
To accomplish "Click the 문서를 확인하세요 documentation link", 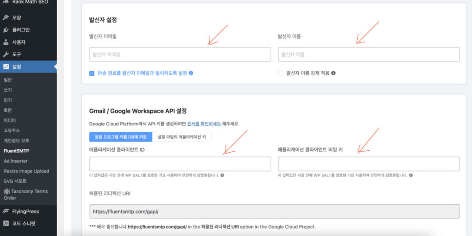I will click(x=204, y=124).
